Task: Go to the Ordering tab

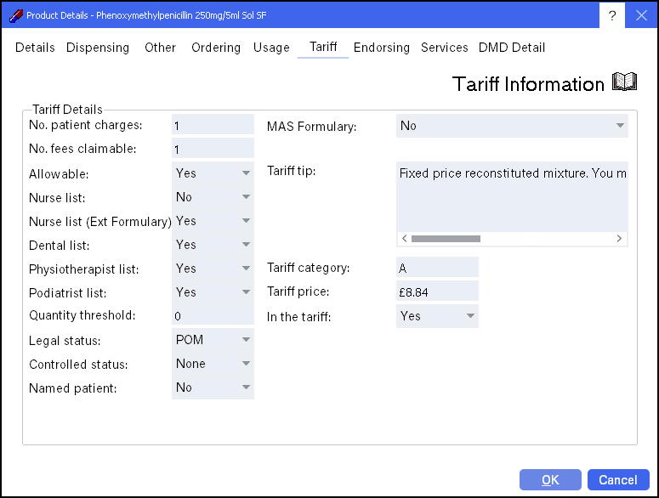Action: (x=216, y=48)
